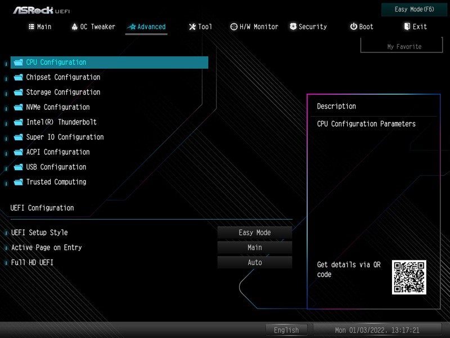Screen dimensions: 450x338
Task: Switch to the OC Tweaker tab
Action: (93, 26)
